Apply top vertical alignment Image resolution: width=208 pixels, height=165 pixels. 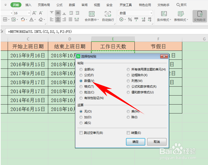[51, 13]
